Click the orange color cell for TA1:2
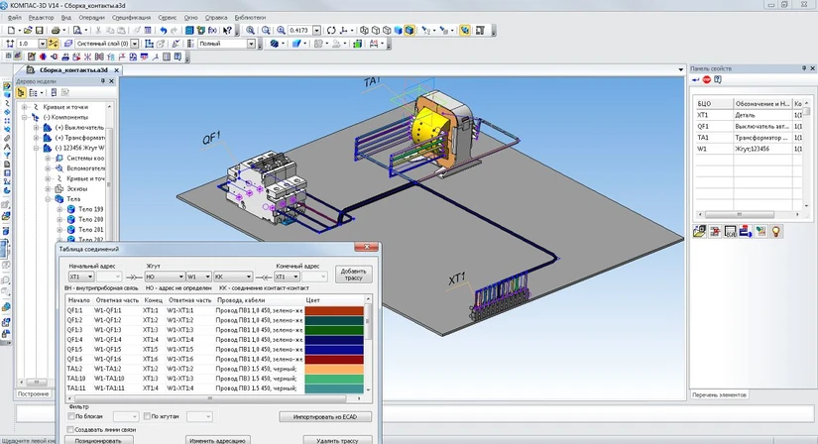This screenshot has width=818, height=444. 333,368
